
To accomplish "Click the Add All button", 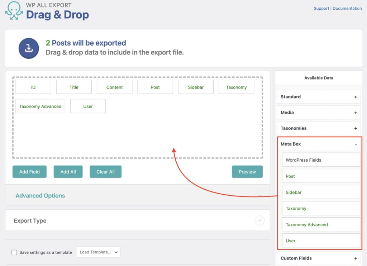I will pyautogui.click(x=68, y=172).
